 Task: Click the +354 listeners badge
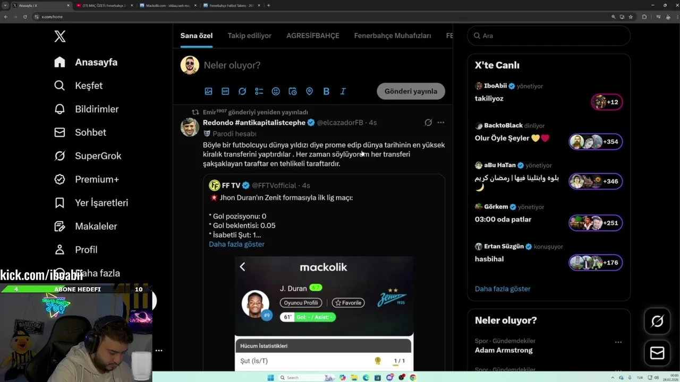click(595, 142)
